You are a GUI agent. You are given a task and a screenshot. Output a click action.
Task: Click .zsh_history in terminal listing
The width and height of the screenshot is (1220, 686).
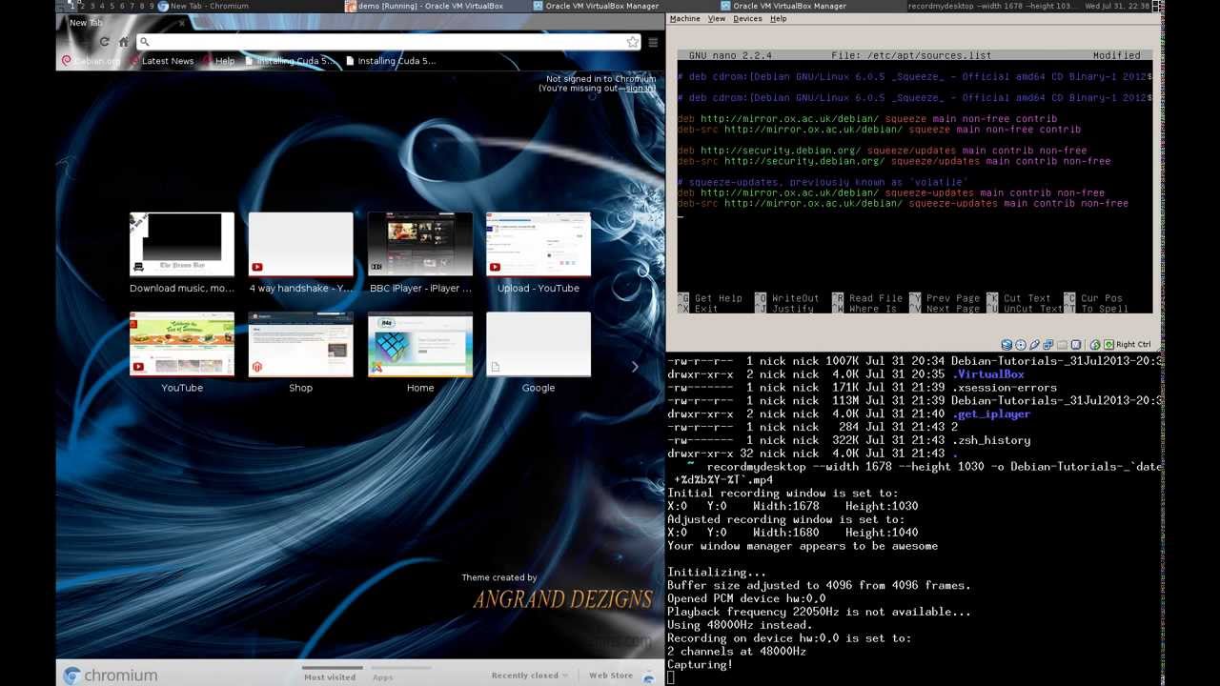click(990, 440)
